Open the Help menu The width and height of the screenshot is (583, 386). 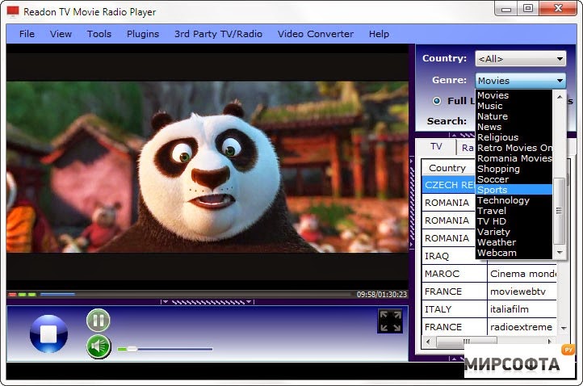(379, 34)
